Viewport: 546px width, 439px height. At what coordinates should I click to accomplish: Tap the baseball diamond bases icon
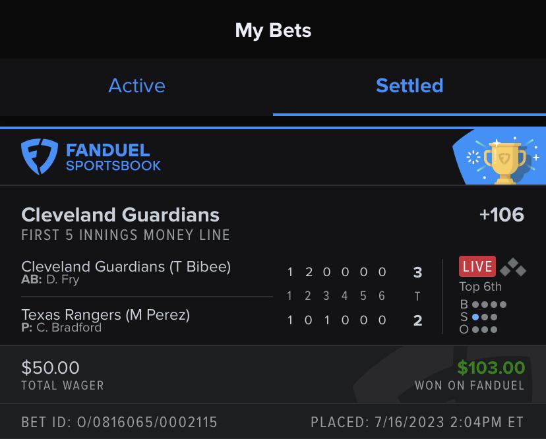pyautogui.click(x=513, y=267)
